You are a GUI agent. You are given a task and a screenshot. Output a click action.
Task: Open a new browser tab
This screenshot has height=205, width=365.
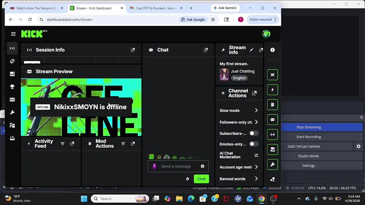point(191,8)
